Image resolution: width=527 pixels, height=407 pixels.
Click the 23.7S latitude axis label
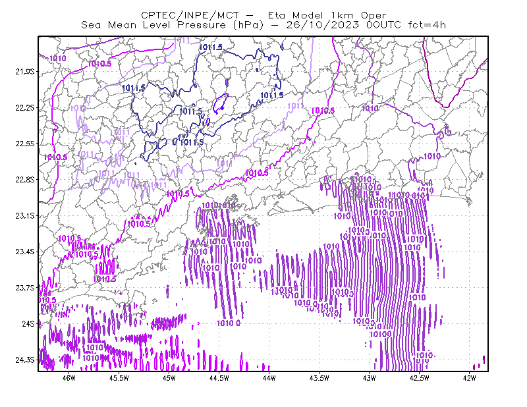(24, 288)
